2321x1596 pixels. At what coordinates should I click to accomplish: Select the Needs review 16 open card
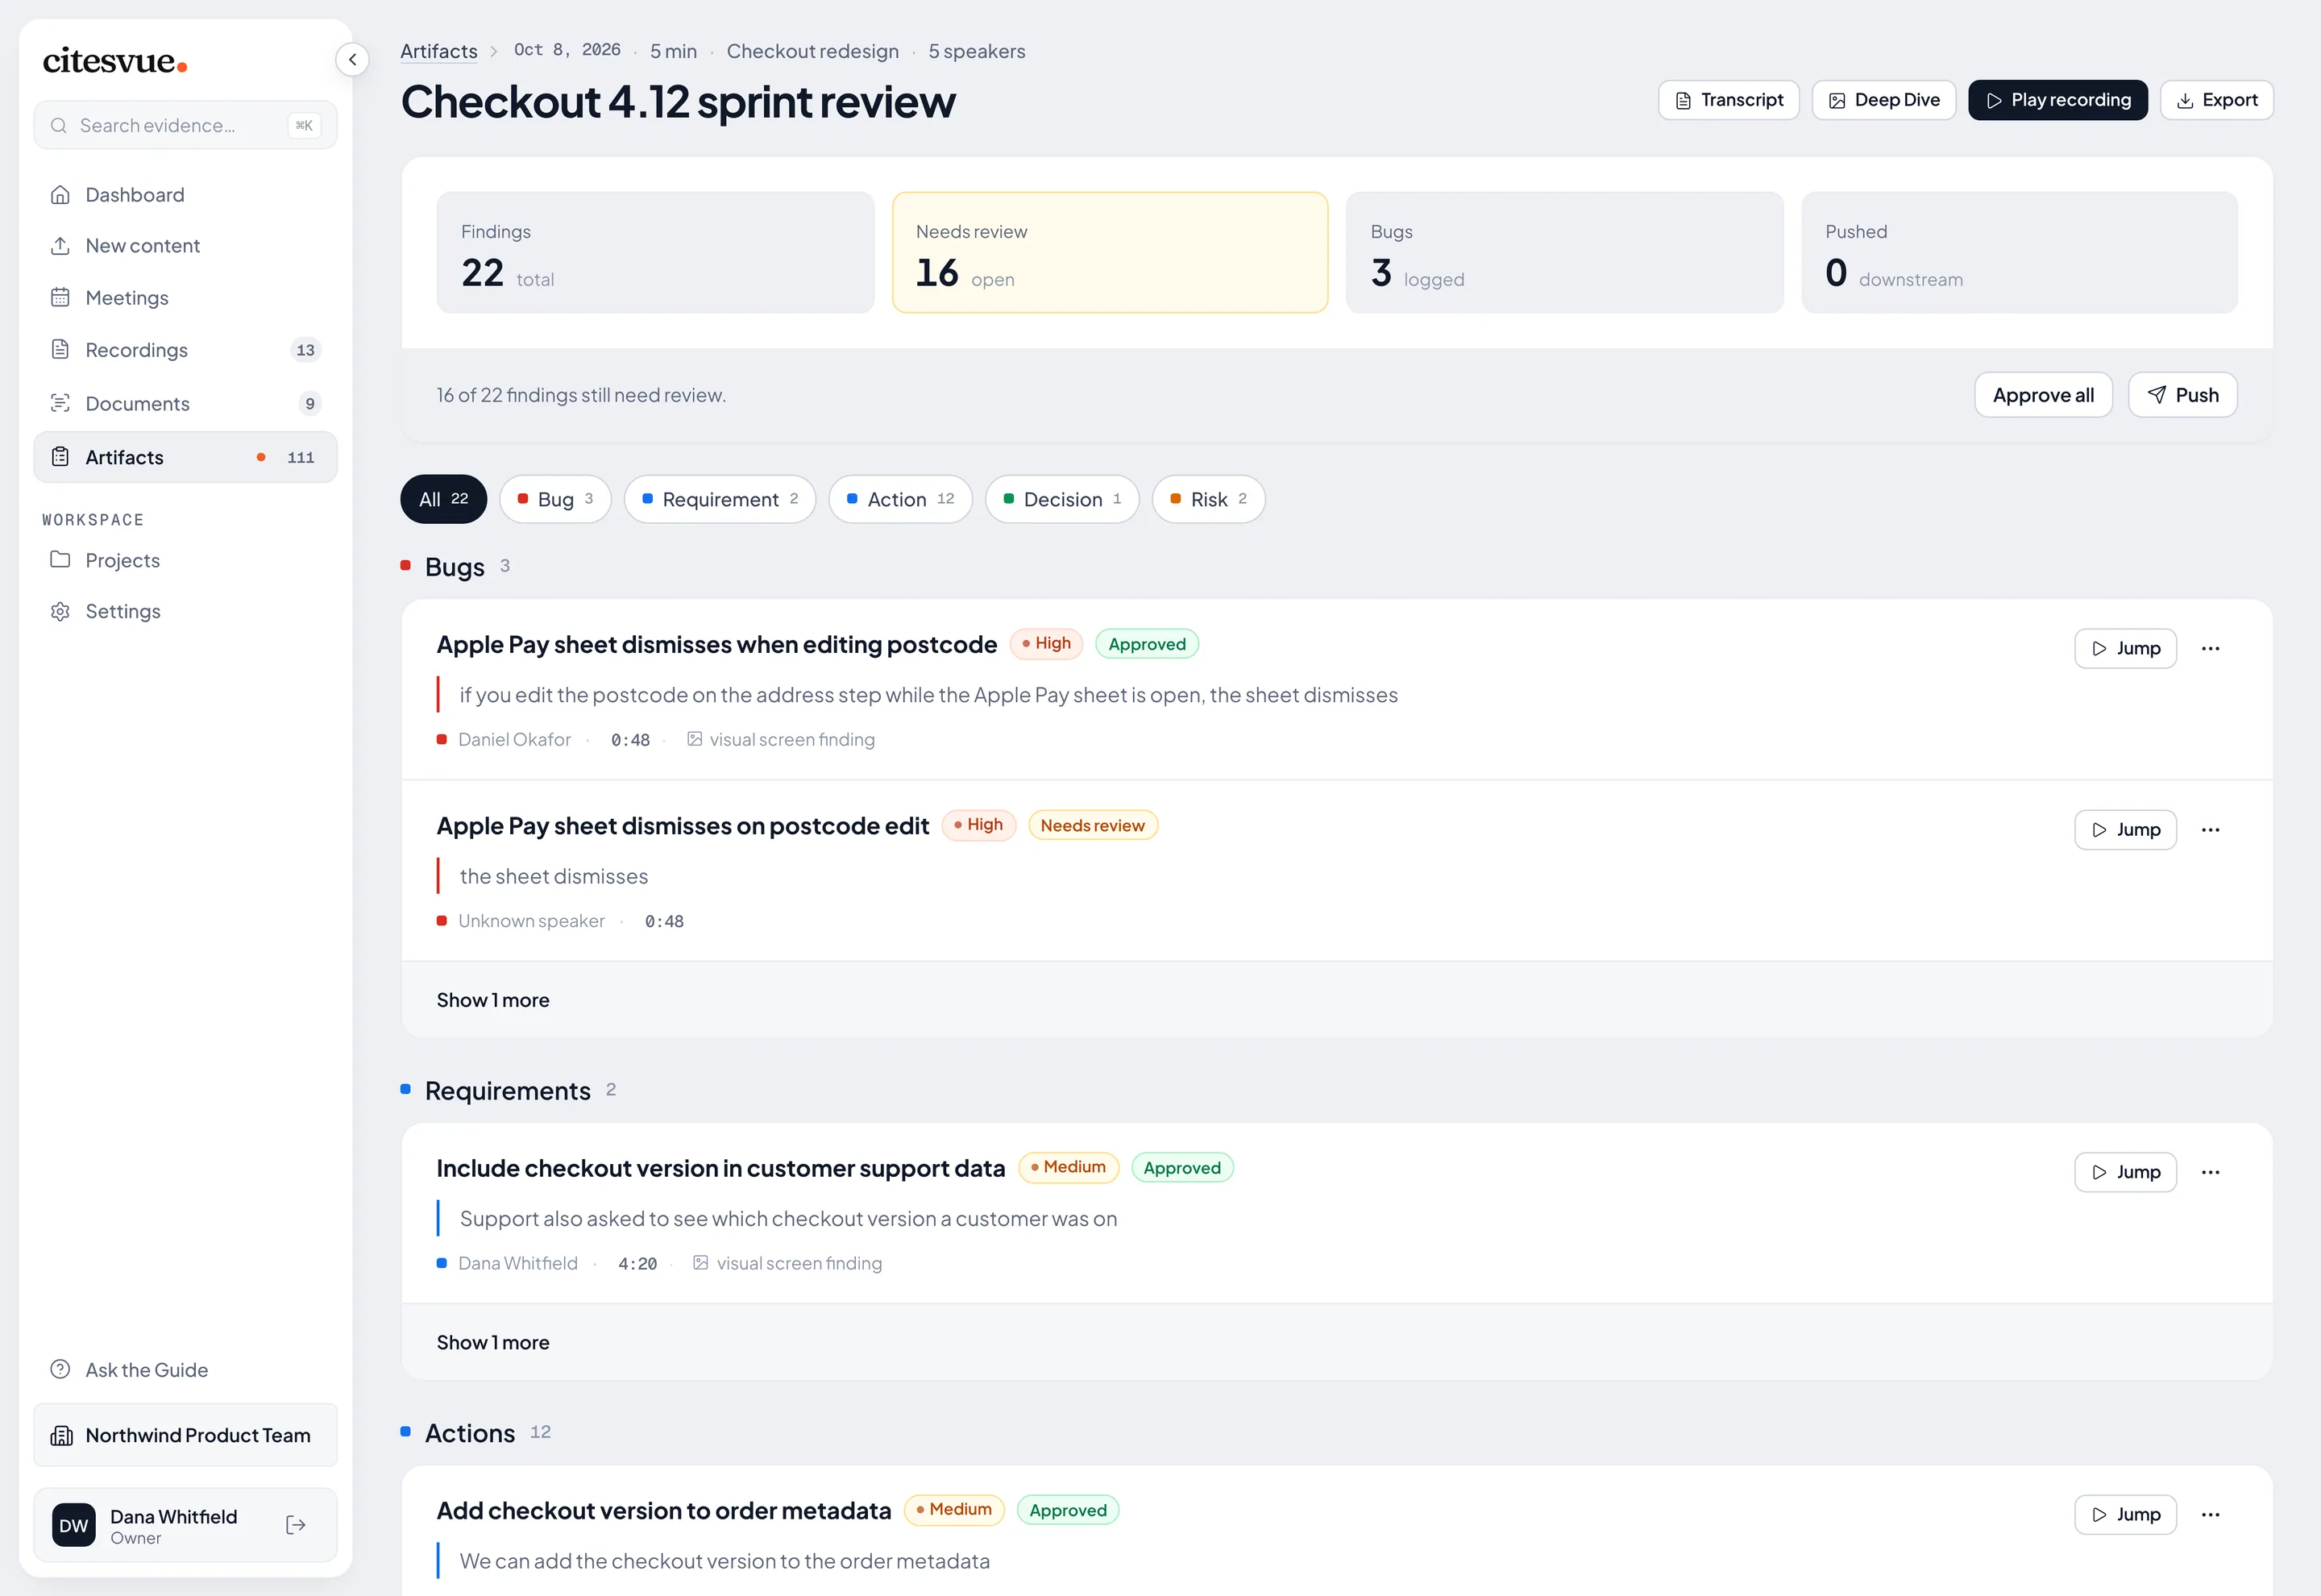coord(1110,252)
